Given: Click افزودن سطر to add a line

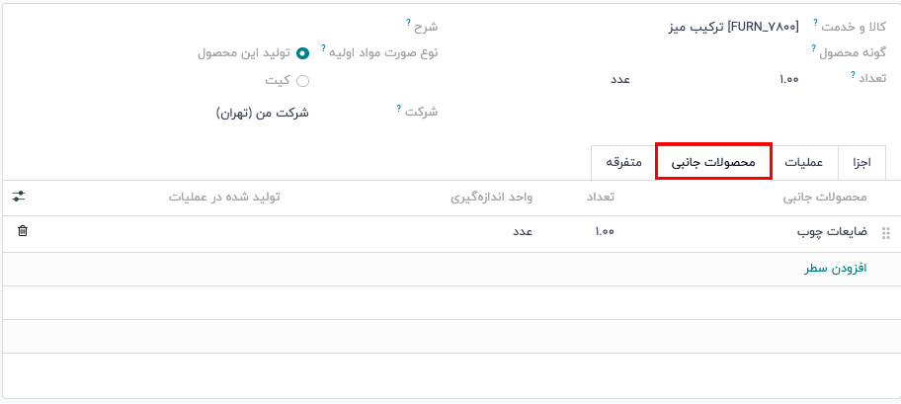Looking at the screenshot, I should click(x=835, y=268).
